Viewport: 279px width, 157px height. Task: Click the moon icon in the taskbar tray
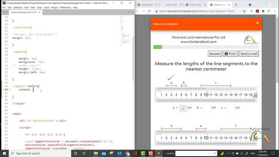tap(222, 153)
